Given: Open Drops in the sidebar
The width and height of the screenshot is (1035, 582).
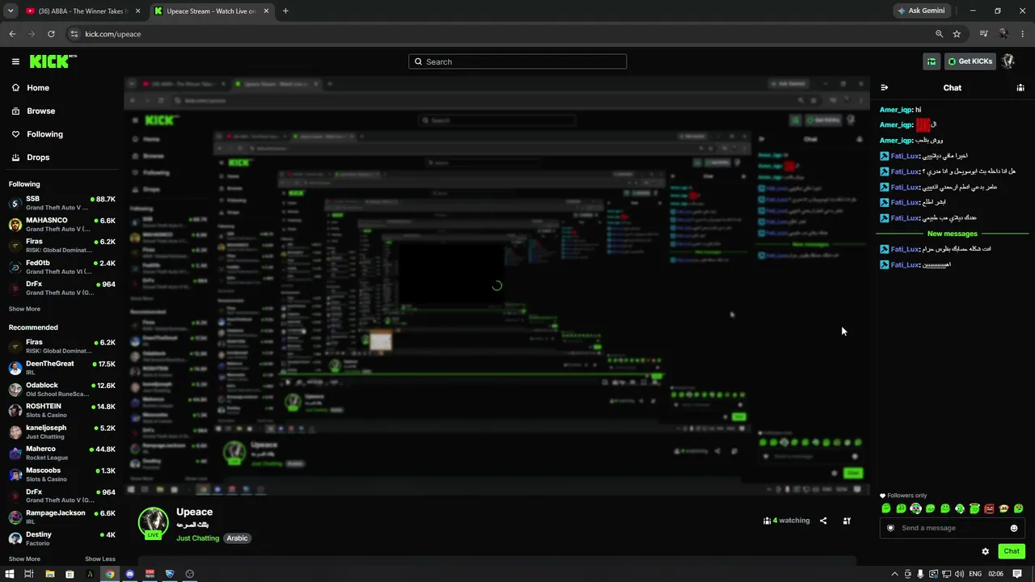Looking at the screenshot, I should 38,158.
